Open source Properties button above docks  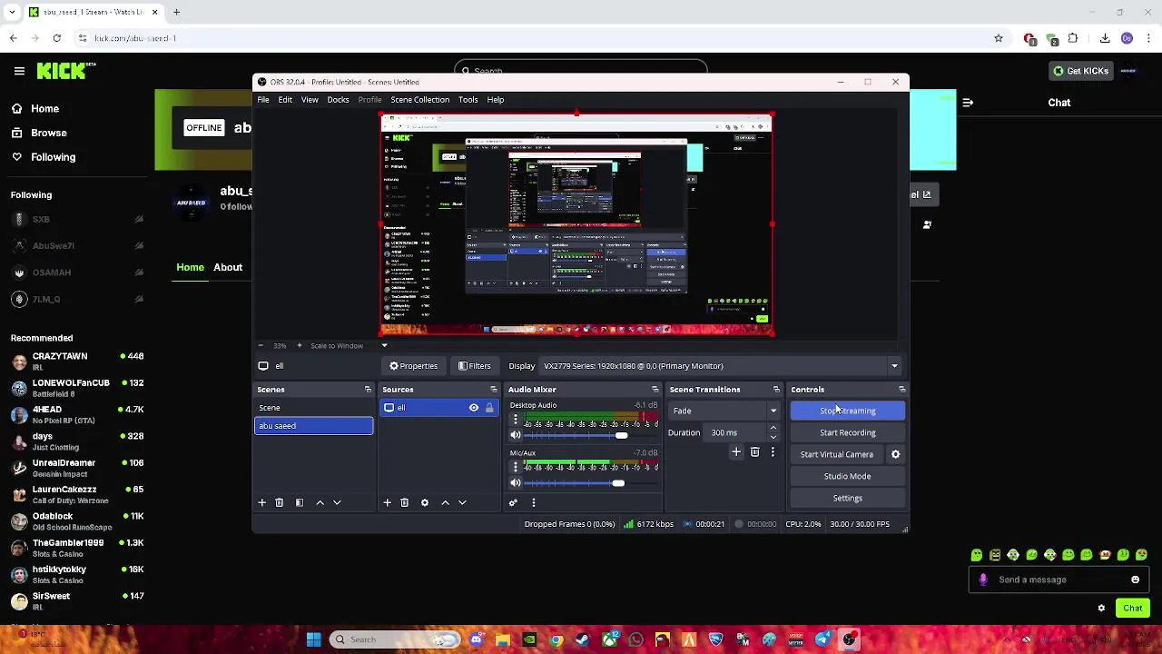point(414,366)
